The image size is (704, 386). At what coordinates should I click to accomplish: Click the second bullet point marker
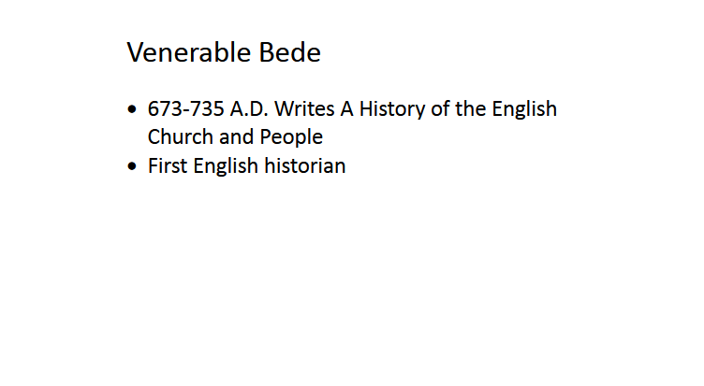(132, 167)
